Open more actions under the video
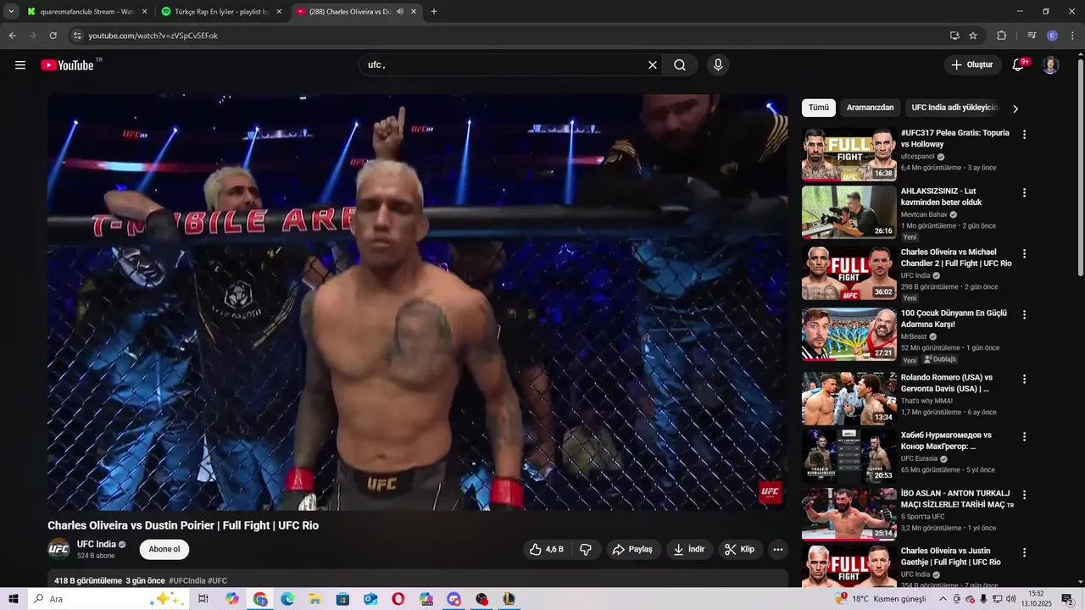This screenshot has width=1085, height=610. click(778, 550)
